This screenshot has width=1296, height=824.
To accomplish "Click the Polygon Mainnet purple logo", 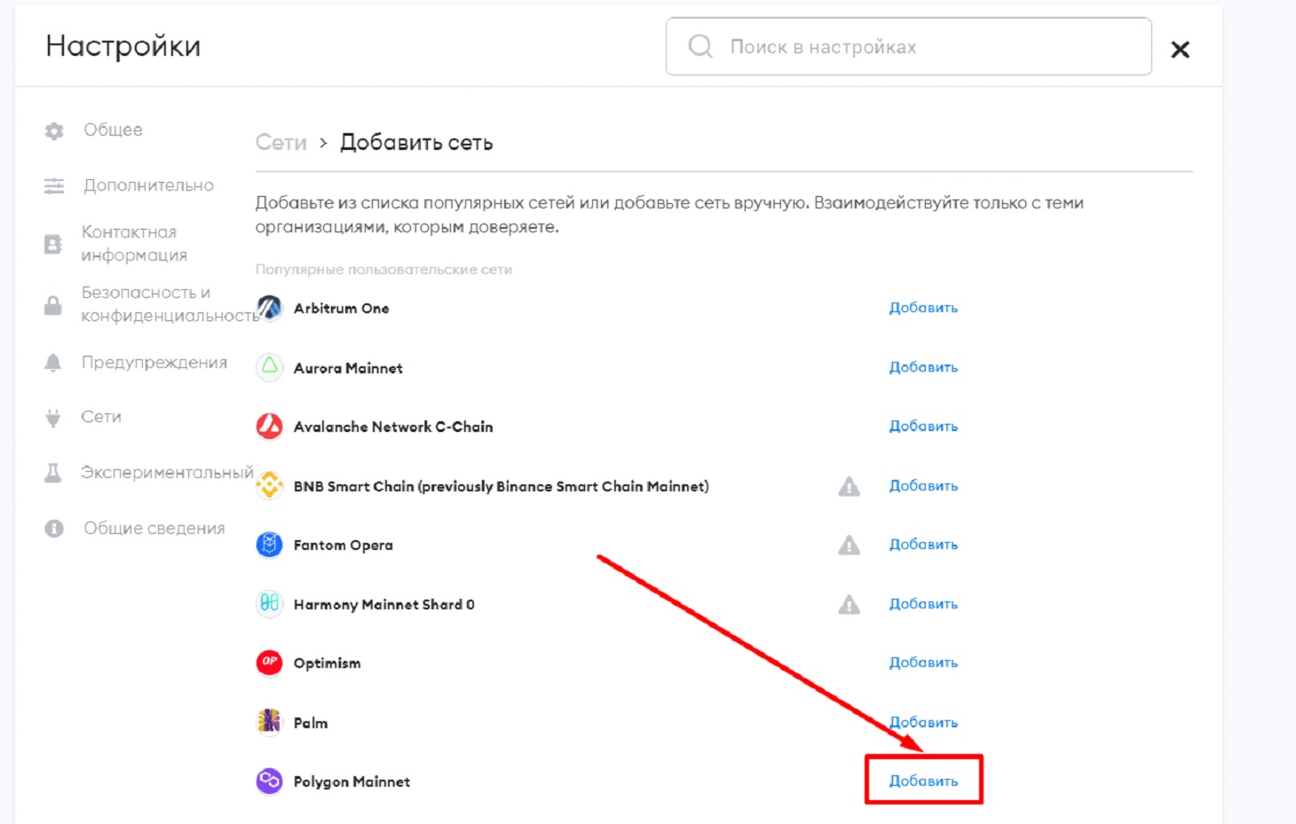I will coord(269,781).
